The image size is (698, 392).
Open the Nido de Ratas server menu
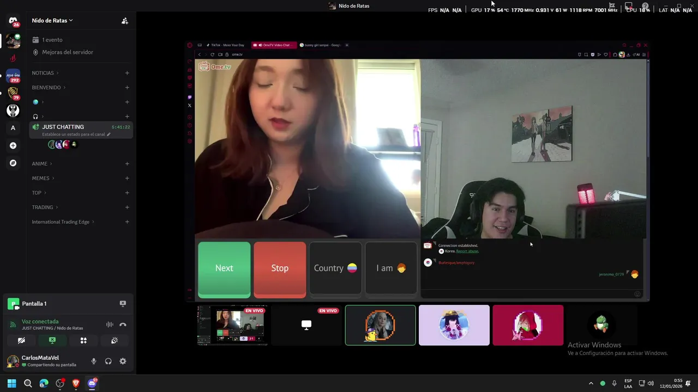click(x=52, y=21)
